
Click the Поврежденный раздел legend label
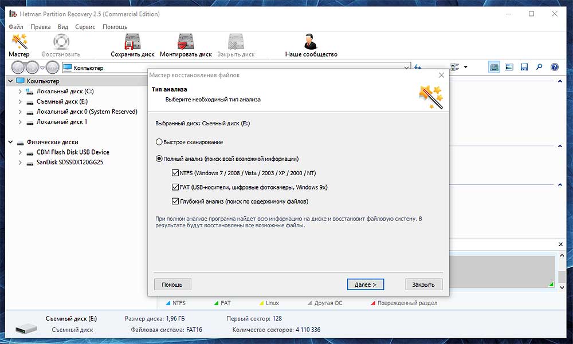pos(407,303)
